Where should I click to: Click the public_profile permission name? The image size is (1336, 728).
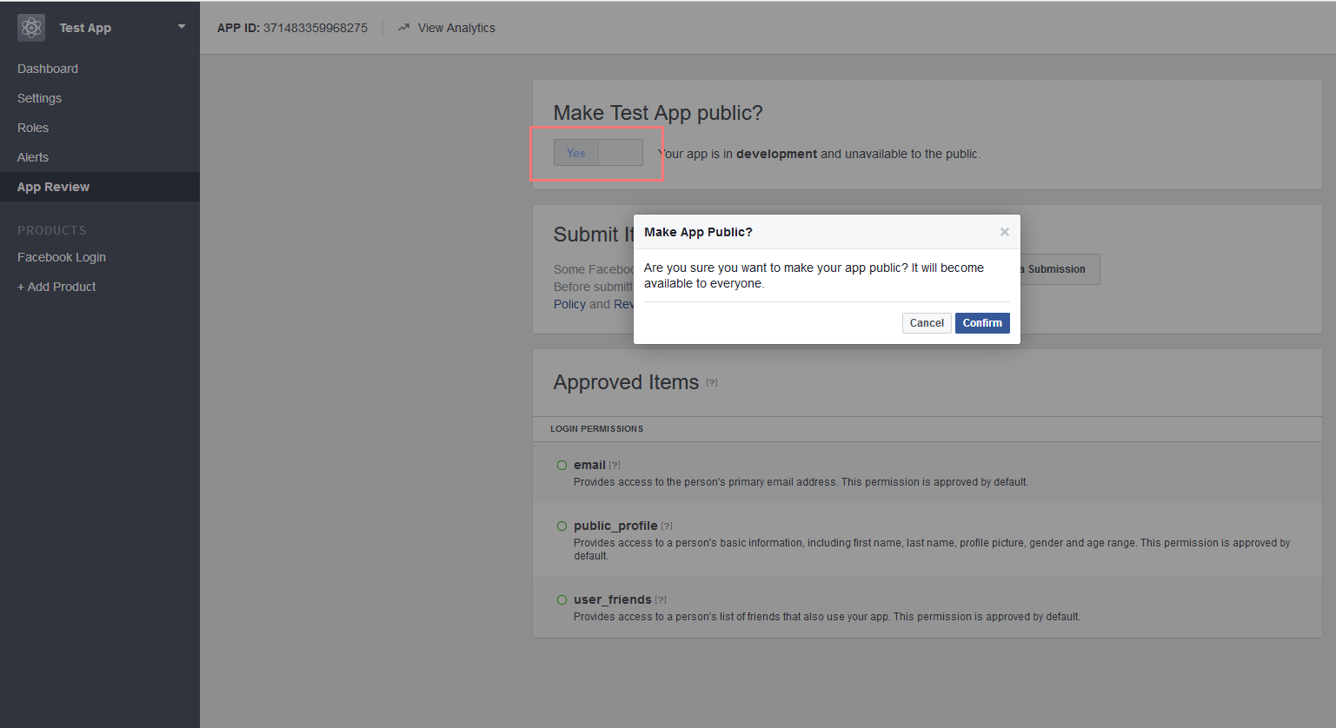(x=615, y=526)
